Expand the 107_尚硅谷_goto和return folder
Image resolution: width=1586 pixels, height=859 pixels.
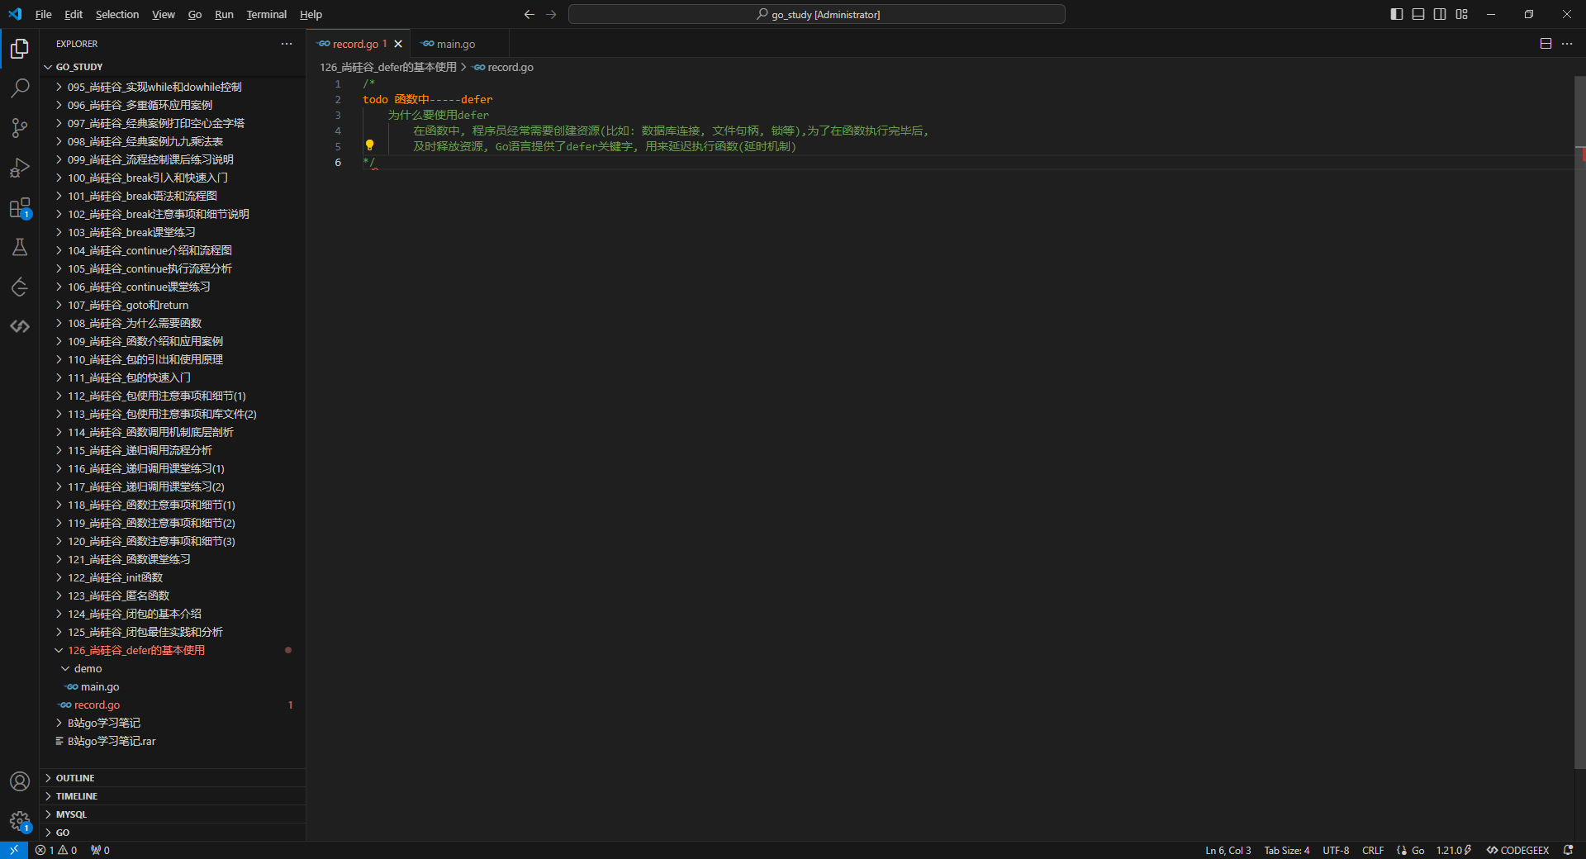pyautogui.click(x=173, y=305)
